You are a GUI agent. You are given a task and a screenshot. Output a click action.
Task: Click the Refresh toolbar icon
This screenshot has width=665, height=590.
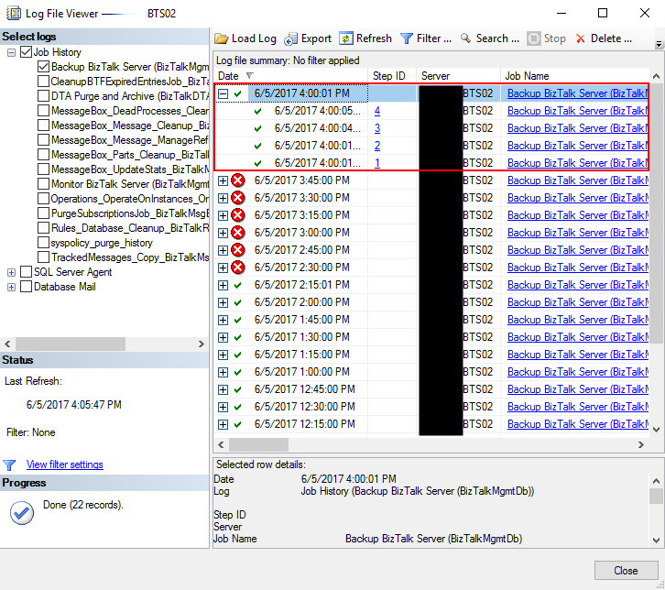(x=345, y=38)
